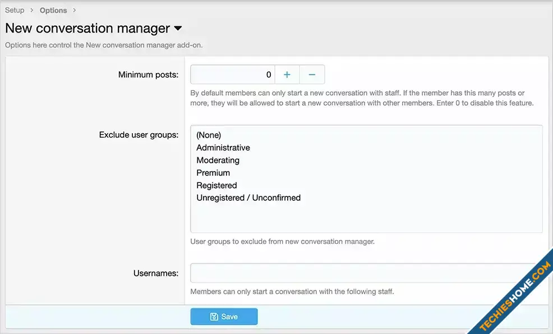
Task: Navigate to the Options breadcrumb
Action: pyautogui.click(x=53, y=10)
